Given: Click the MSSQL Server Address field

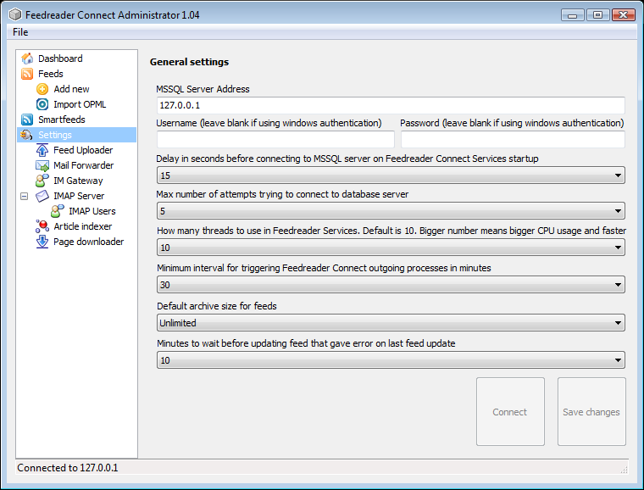Looking at the screenshot, I should click(x=391, y=105).
